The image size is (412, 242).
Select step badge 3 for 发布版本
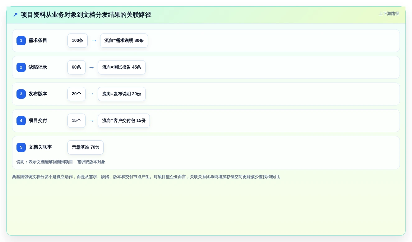pos(21,94)
